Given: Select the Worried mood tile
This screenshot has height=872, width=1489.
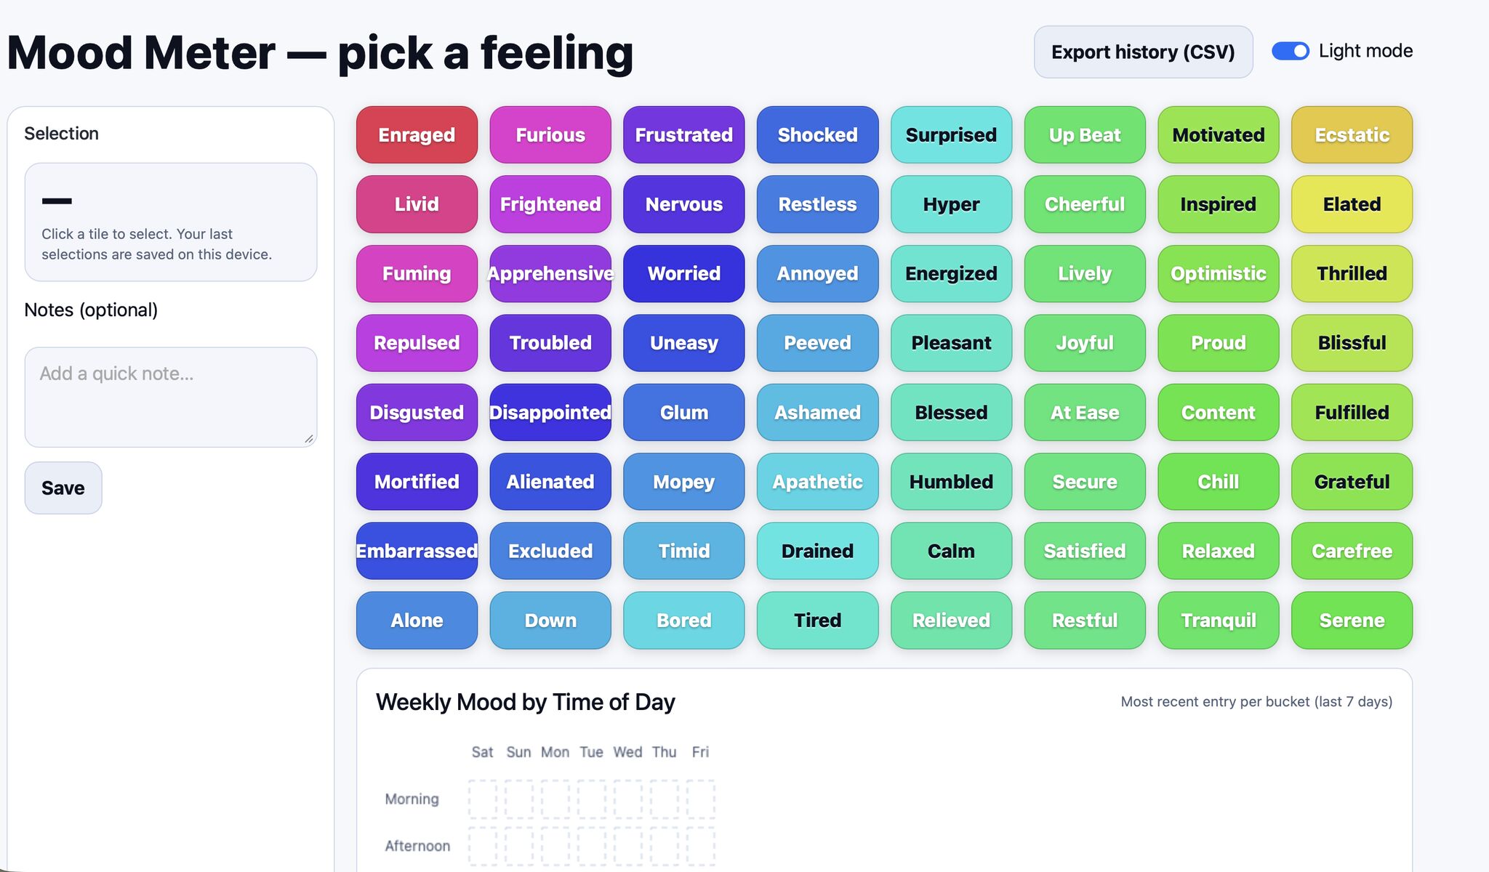Looking at the screenshot, I should (683, 274).
